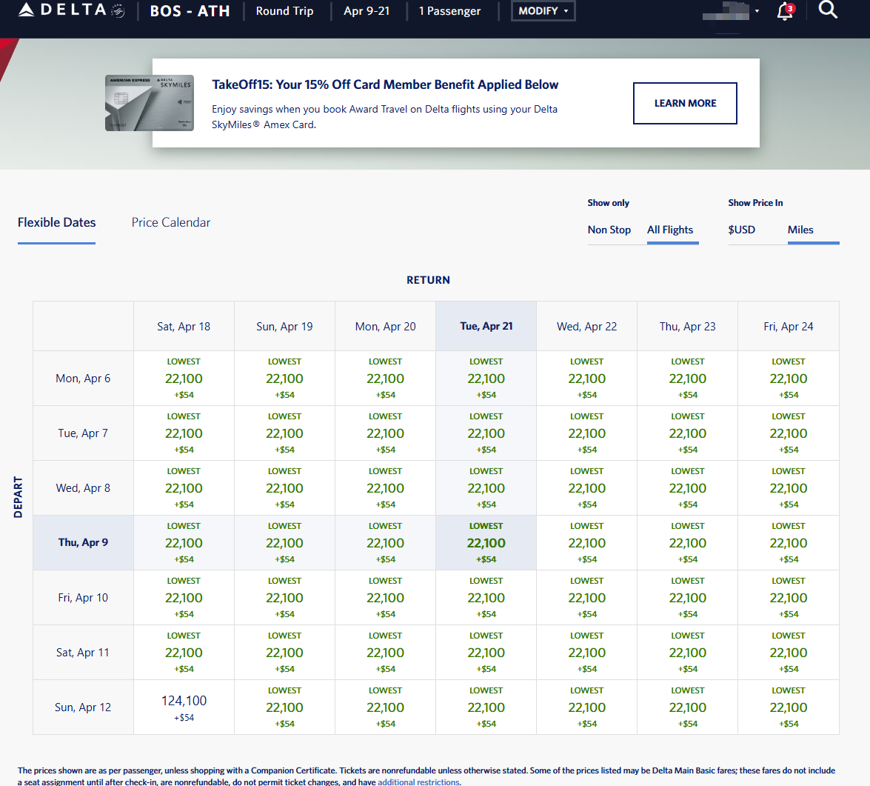Pick Sun, Apr 12 to Fri, Apr 24 fare

pyautogui.click(x=788, y=707)
